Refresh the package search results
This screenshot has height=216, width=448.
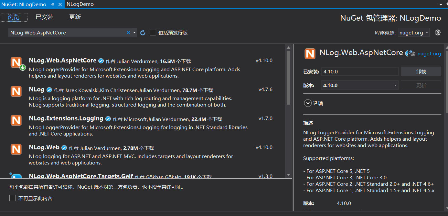143,33
